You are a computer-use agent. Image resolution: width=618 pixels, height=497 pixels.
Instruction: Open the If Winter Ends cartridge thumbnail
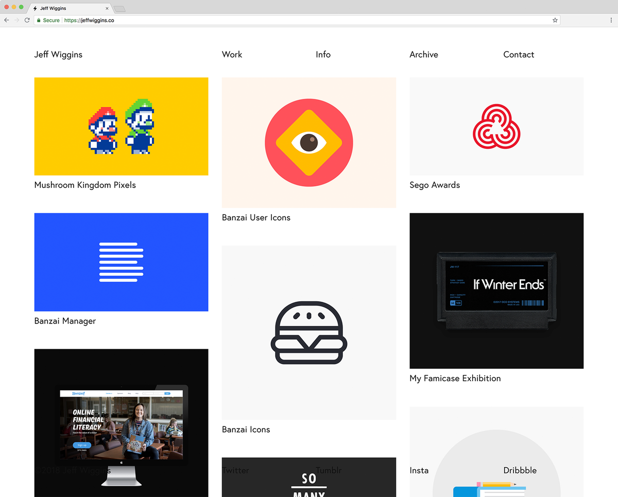coord(496,291)
